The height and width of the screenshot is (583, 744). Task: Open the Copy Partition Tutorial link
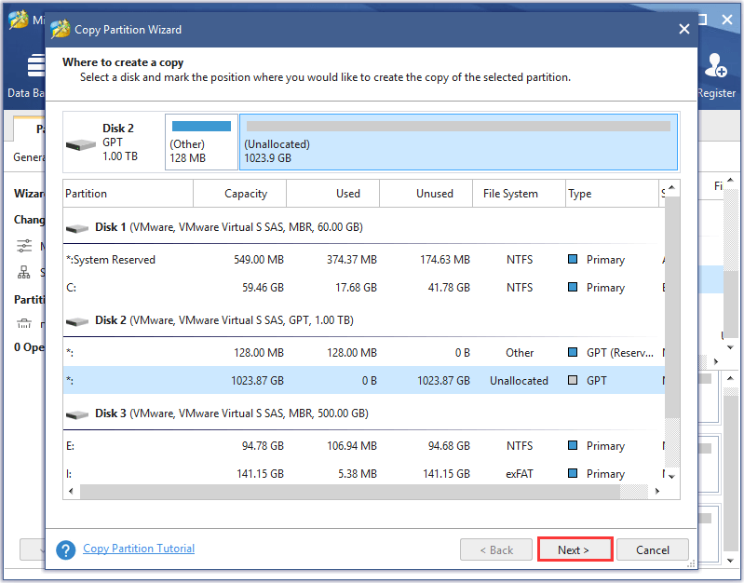[139, 549]
